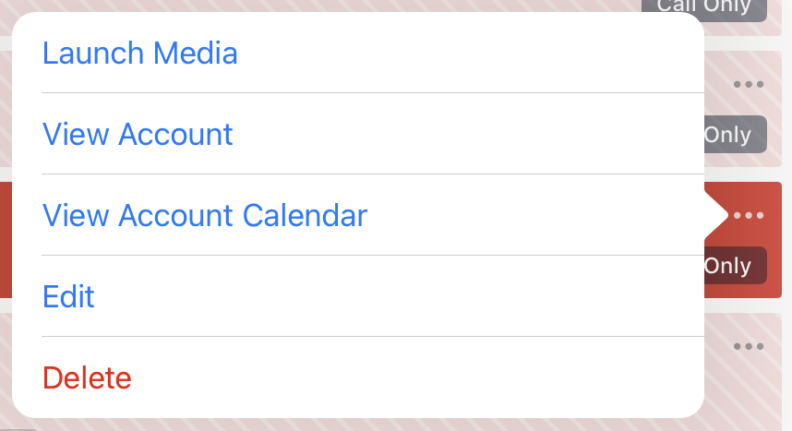Click the popover arrow pointing at the red row
This screenshot has height=431, width=792.
[x=714, y=215]
